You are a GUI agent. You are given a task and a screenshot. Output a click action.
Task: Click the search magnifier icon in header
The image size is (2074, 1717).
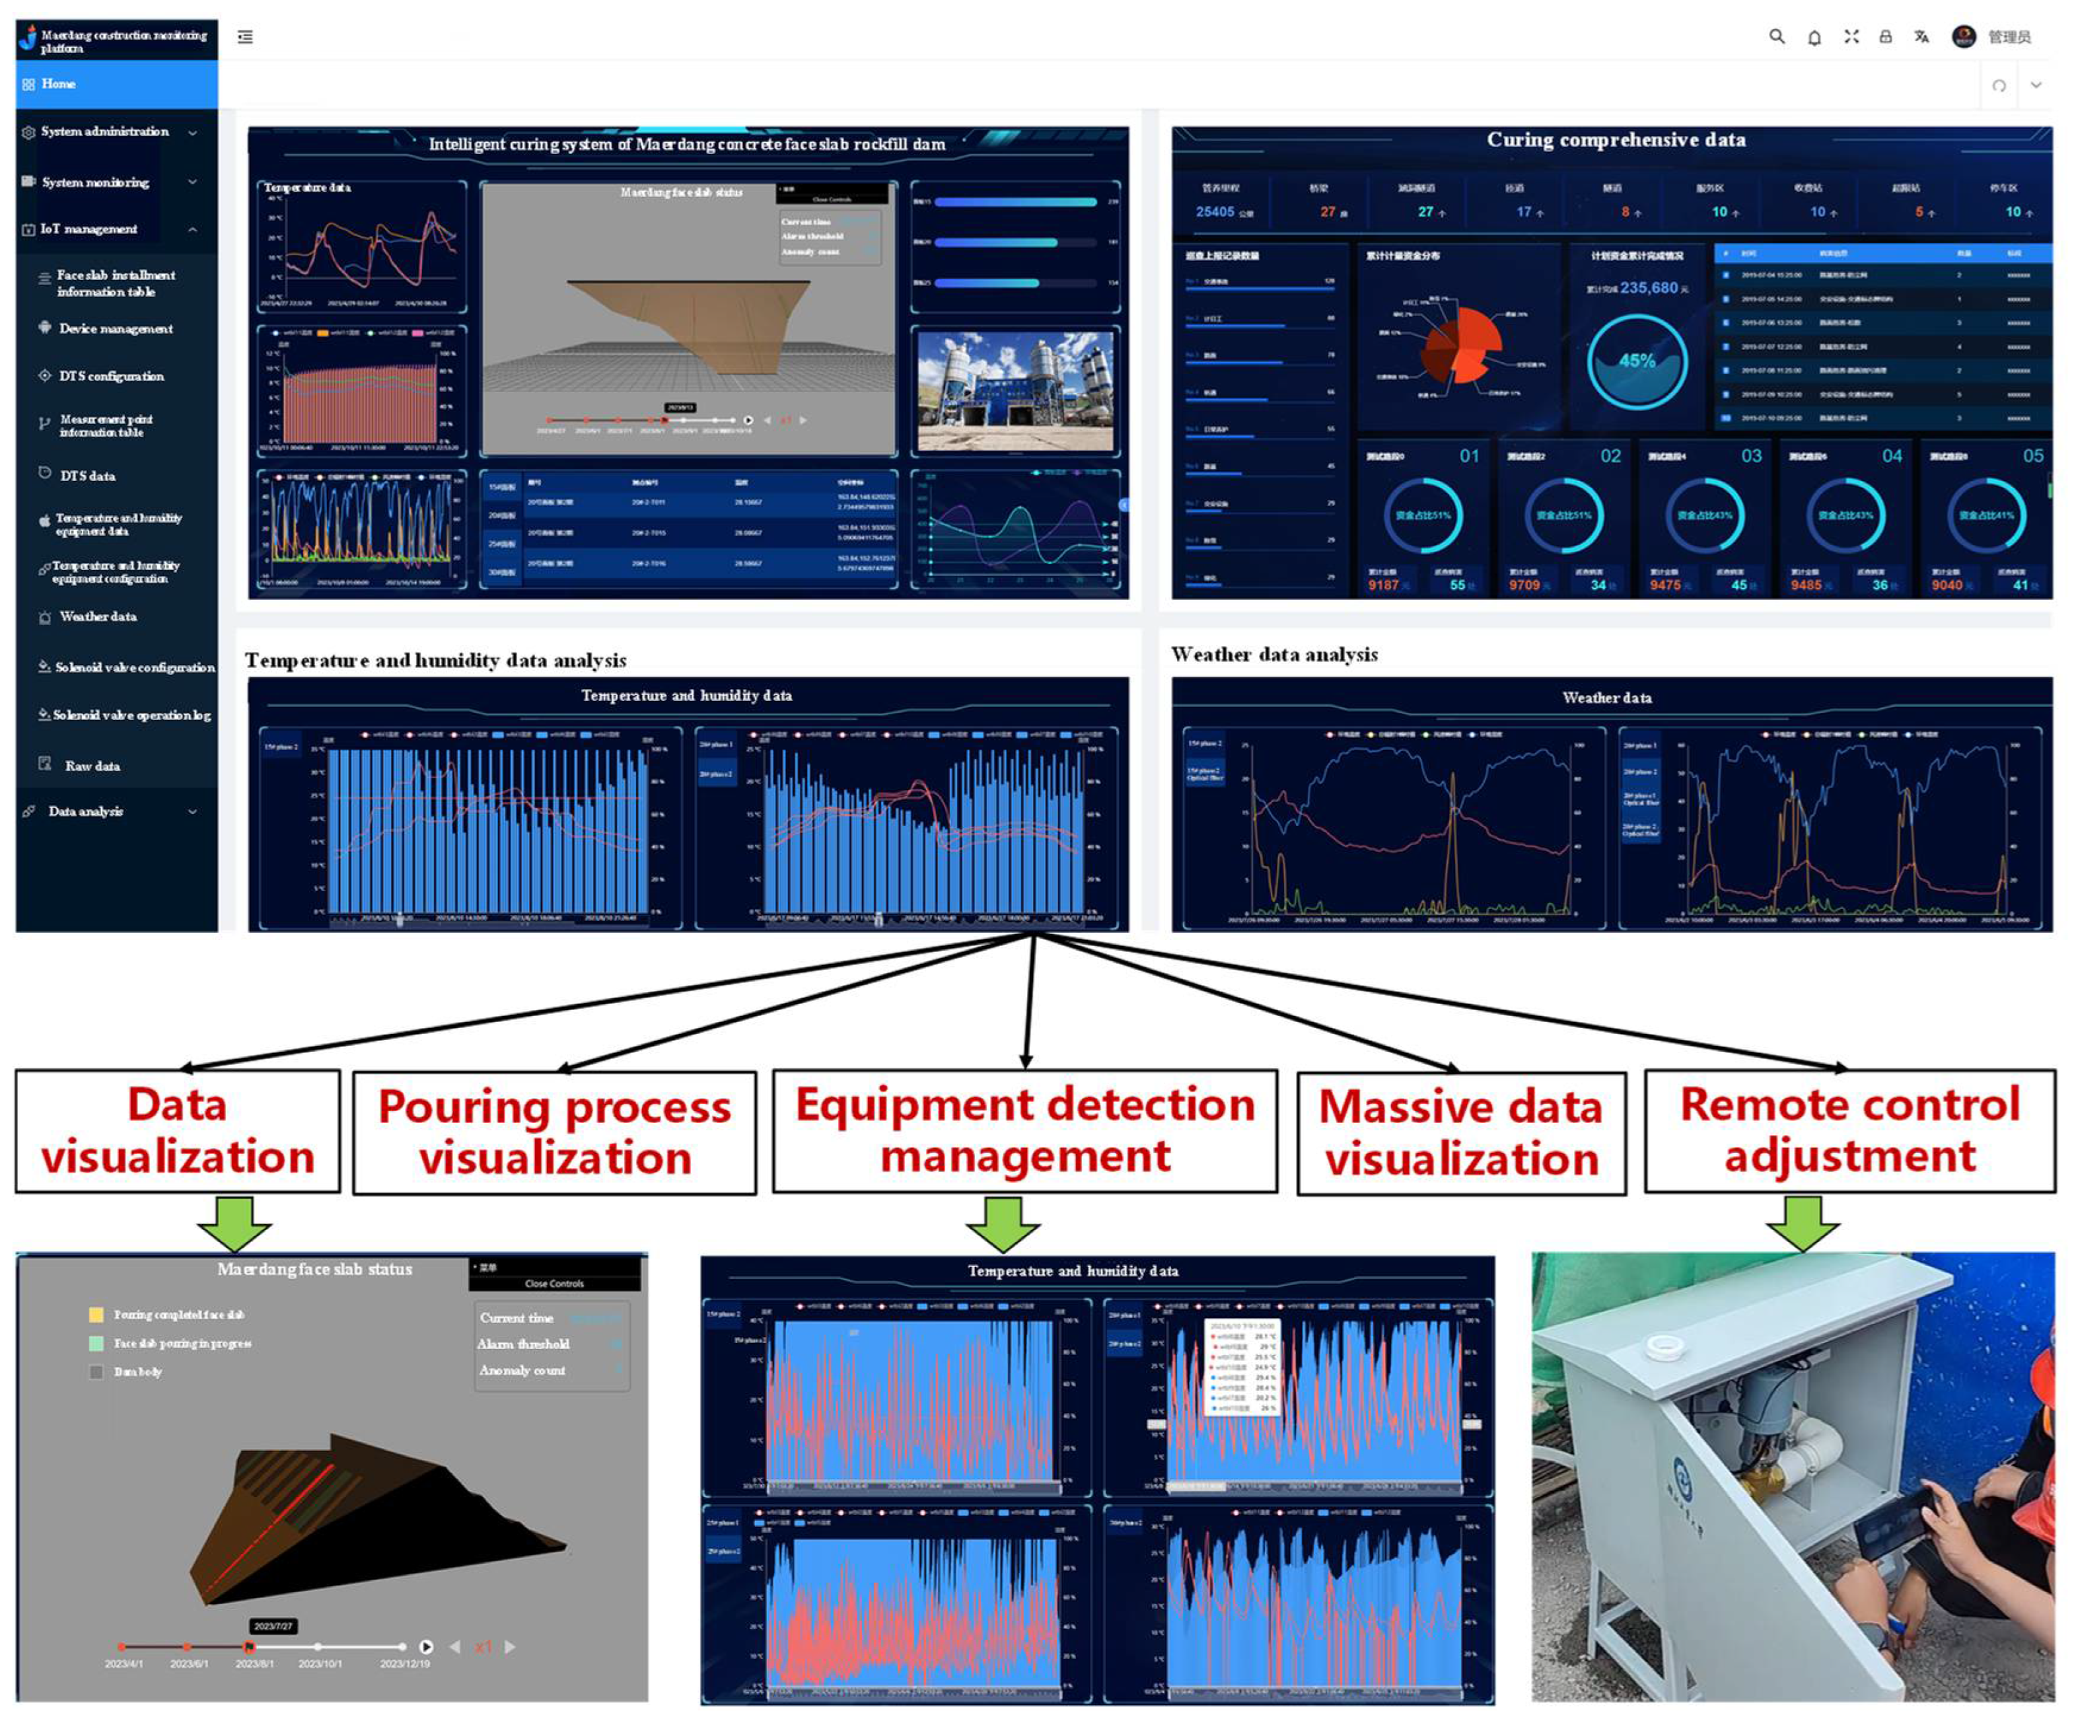[1775, 36]
